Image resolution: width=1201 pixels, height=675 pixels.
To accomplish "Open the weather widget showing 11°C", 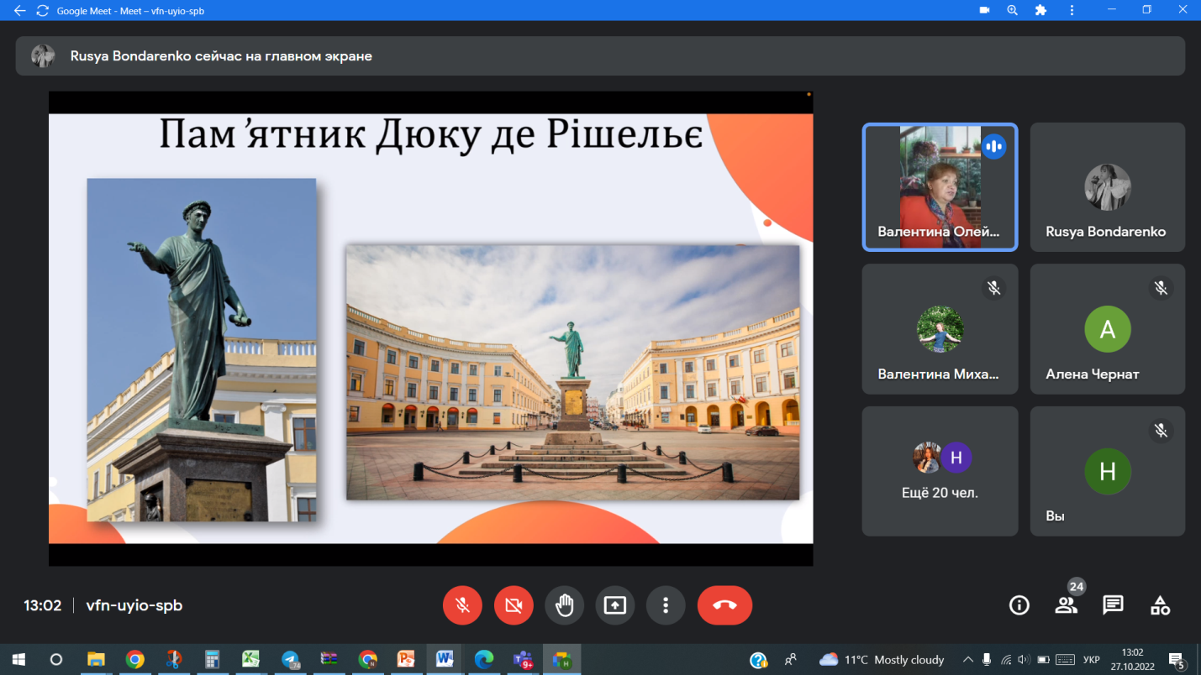I will coord(882,660).
